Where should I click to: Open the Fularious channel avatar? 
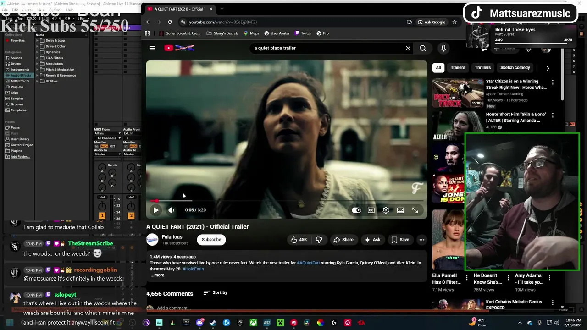152,239
